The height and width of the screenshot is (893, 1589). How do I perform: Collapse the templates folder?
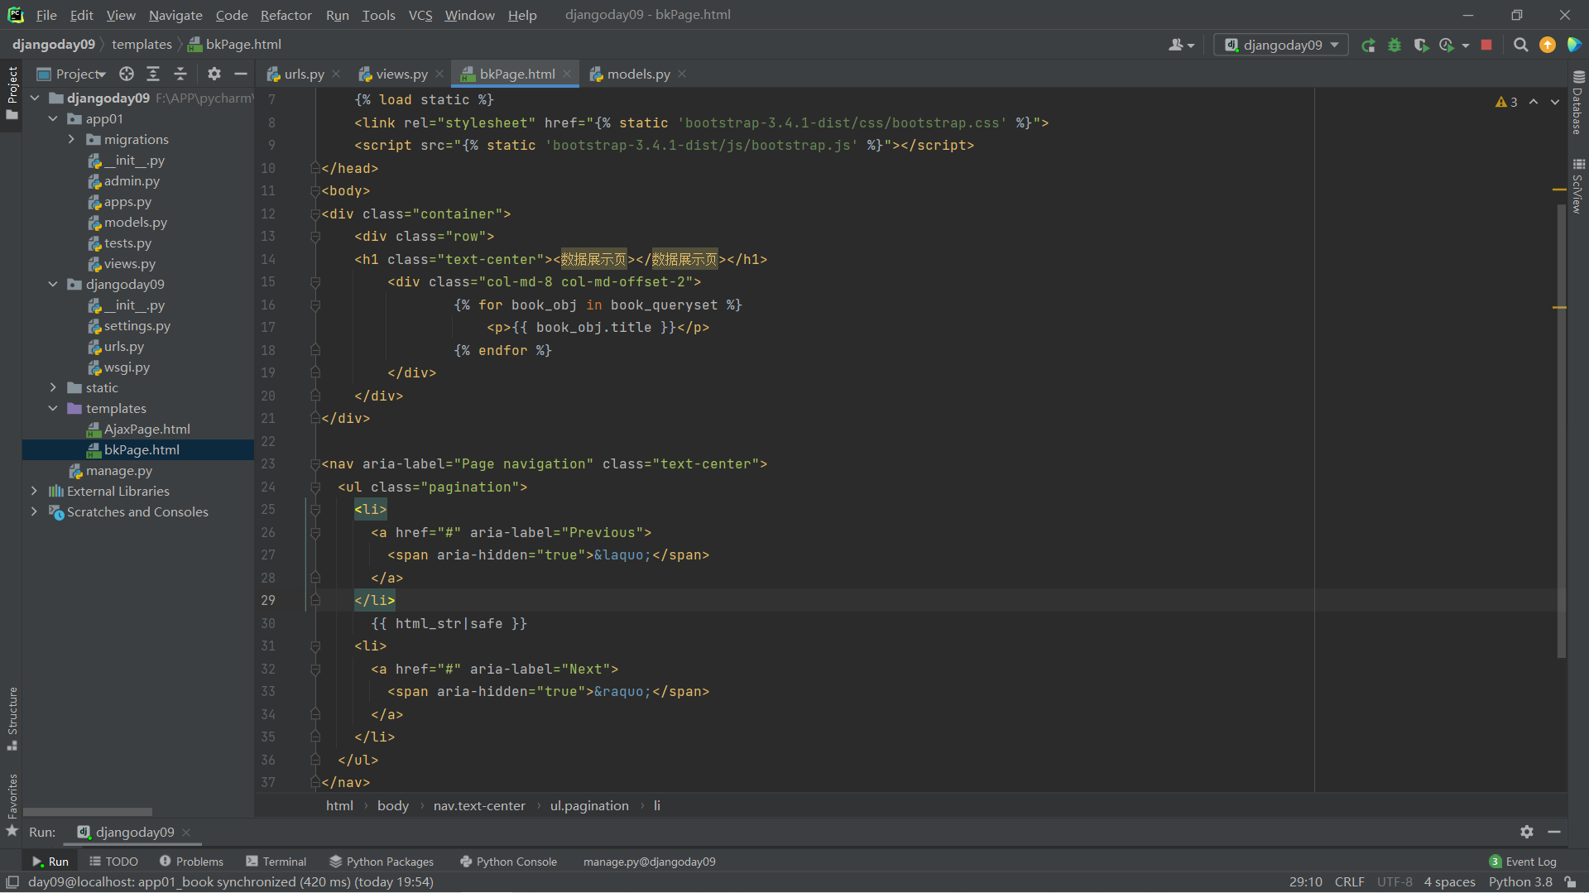53,409
